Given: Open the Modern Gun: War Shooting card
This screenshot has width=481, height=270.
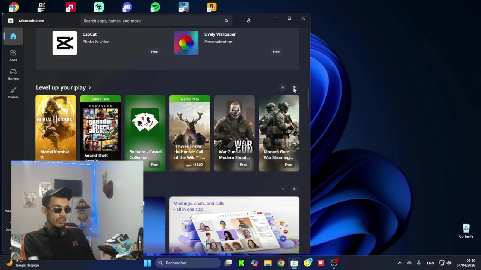Looking at the screenshot, I should click(279, 133).
